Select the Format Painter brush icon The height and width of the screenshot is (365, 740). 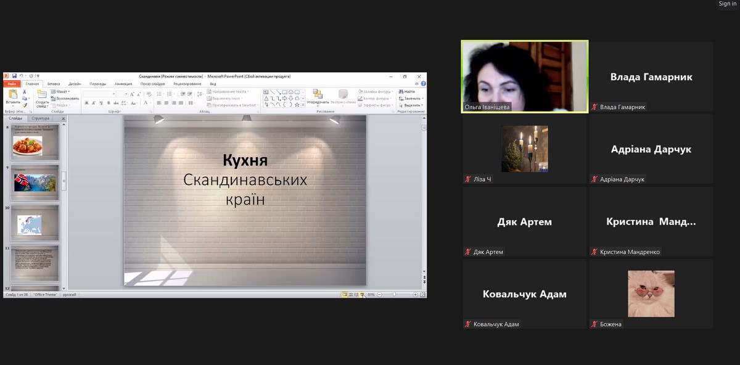[x=24, y=105]
